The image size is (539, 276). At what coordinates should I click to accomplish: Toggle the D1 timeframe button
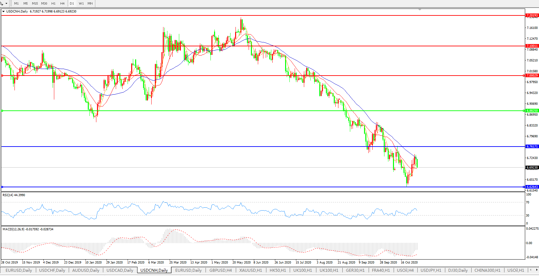coord(72,4)
